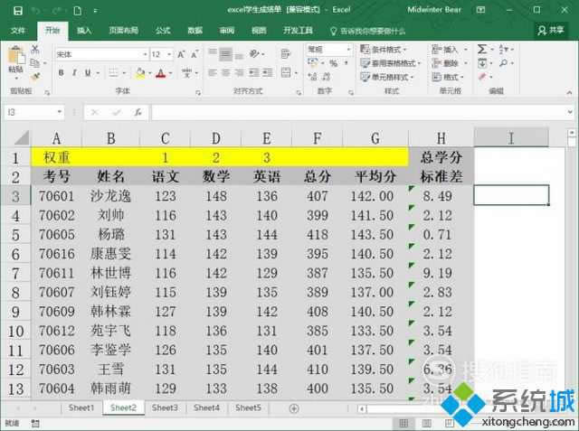
Task: Click the Insert Function fx icon
Action: 138,112
